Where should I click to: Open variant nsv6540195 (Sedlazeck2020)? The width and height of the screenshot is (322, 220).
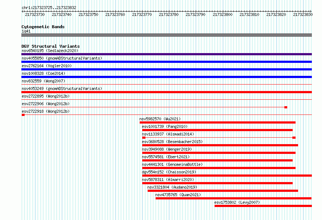click(50, 51)
